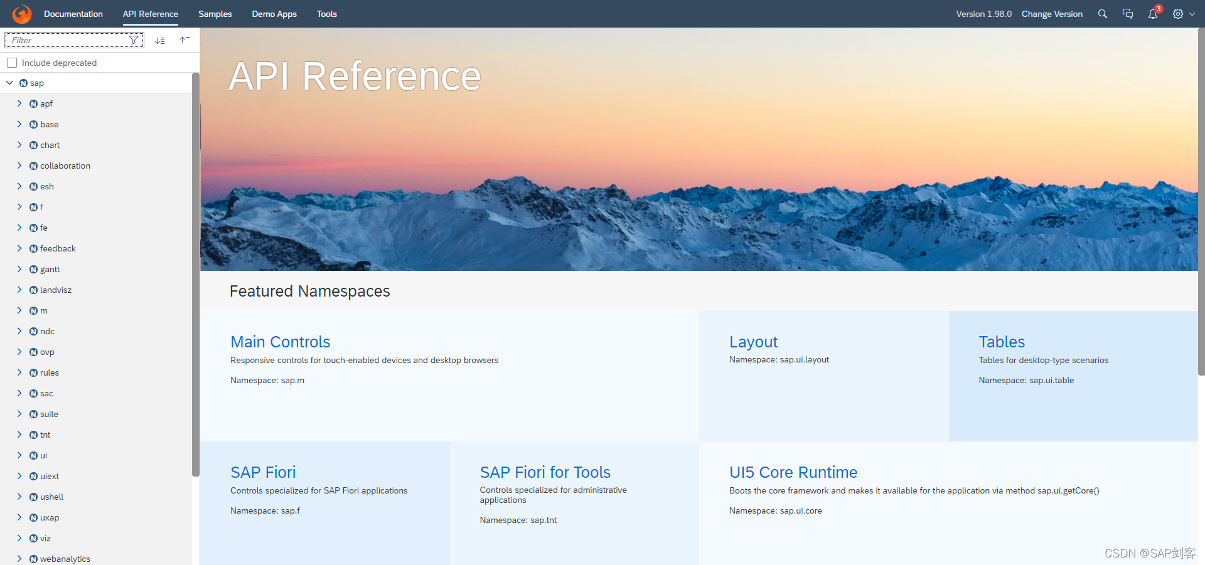Select the feedback tree item label
1205x565 pixels.
click(58, 249)
